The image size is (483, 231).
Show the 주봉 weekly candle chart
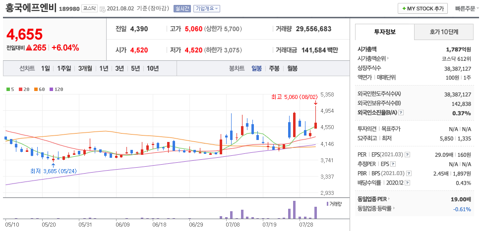pos(274,68)
